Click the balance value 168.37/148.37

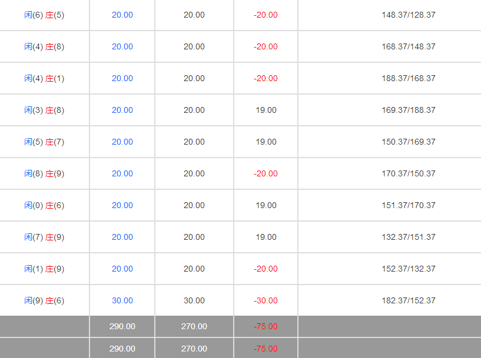[x=409, y=46]
